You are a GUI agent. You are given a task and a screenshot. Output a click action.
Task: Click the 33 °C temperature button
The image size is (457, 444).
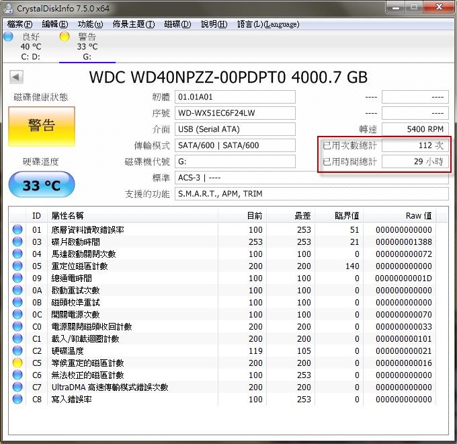[42, 185]
